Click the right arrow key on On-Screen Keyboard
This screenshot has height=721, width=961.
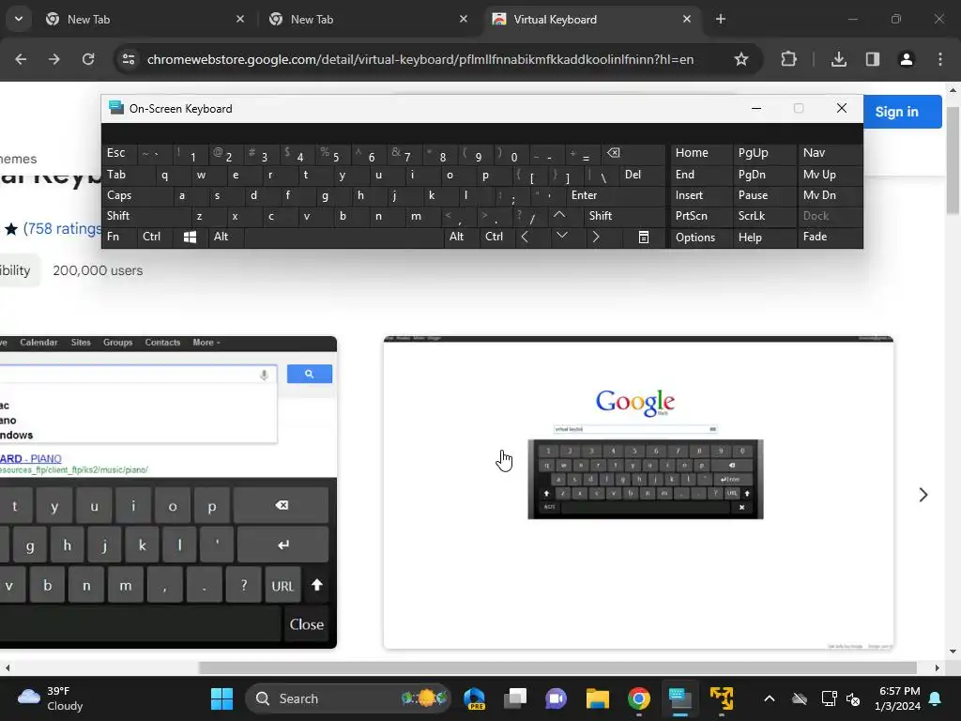(x=595, y=237)
